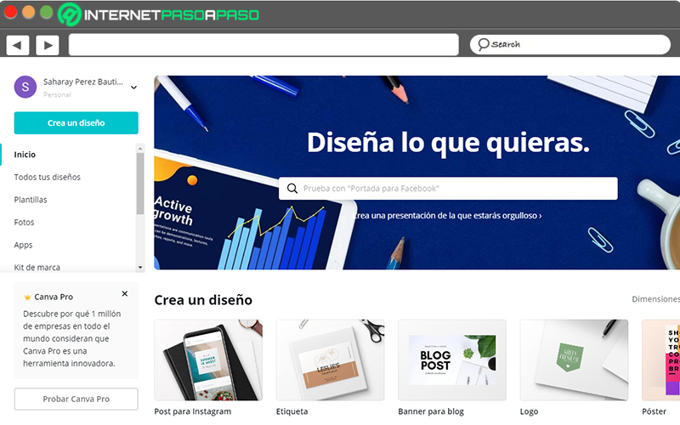
Task: Open the Post para Instagram thumbnail
Action: 208,360
